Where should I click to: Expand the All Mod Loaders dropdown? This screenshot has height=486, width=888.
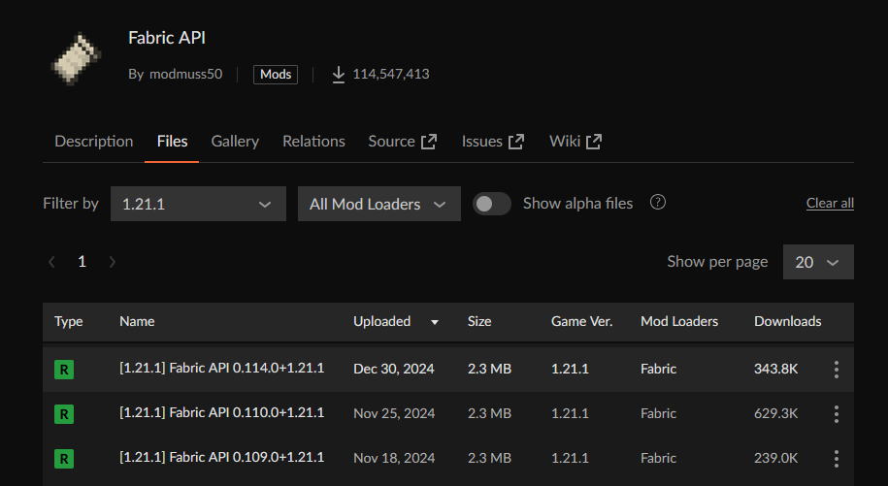378,204
